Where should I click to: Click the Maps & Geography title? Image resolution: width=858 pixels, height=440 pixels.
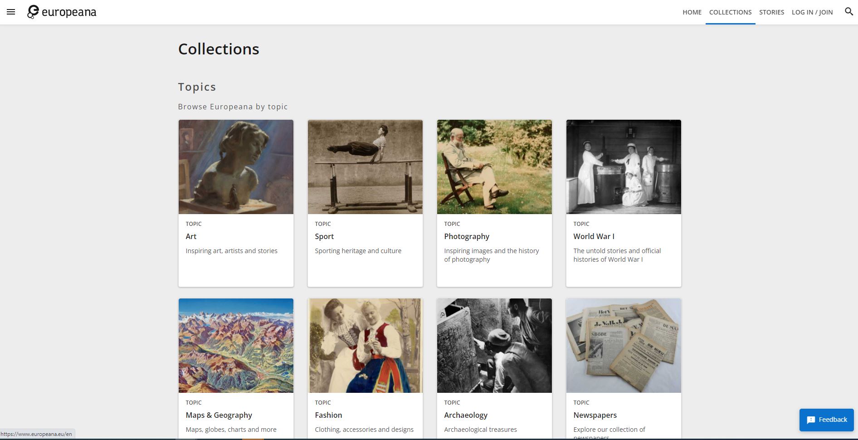219,415
